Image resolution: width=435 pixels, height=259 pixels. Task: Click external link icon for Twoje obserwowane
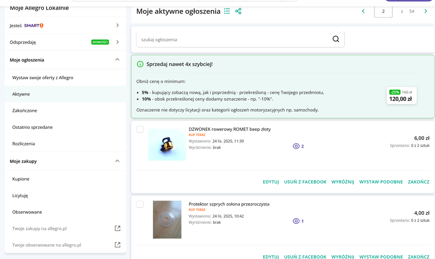click(117, 245)
